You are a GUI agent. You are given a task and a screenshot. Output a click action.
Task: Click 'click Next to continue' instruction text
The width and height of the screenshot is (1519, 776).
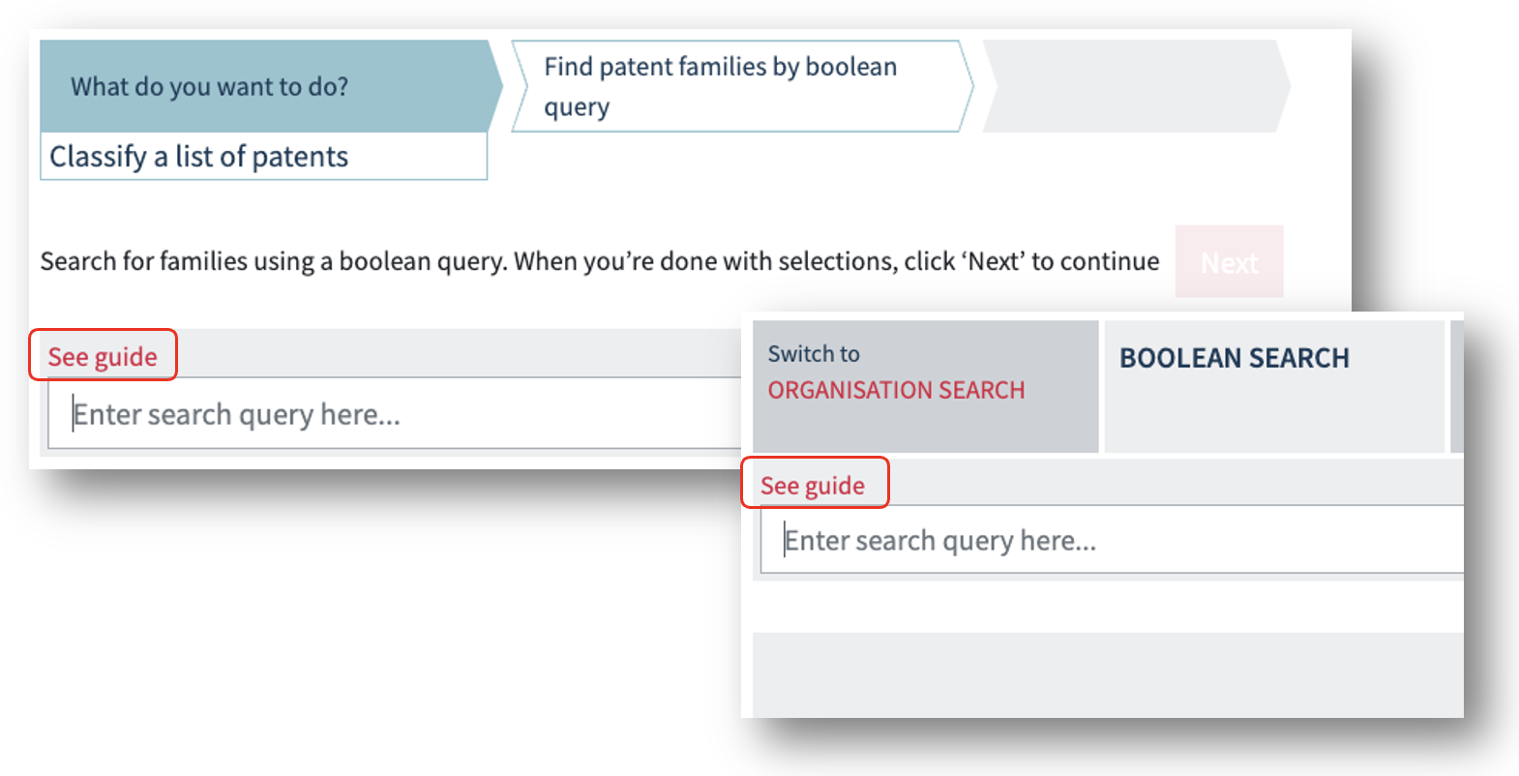coord(1031,261)
